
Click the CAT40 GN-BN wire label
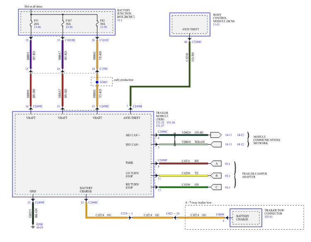190,57
